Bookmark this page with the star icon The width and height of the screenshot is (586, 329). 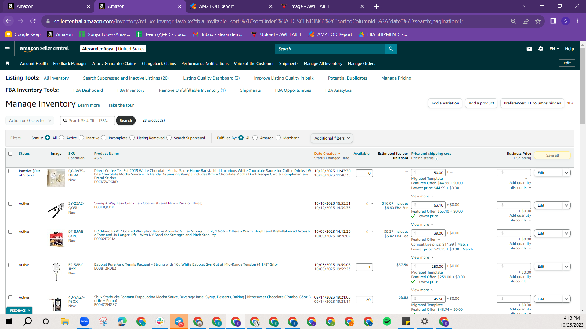tap(538, 21)
